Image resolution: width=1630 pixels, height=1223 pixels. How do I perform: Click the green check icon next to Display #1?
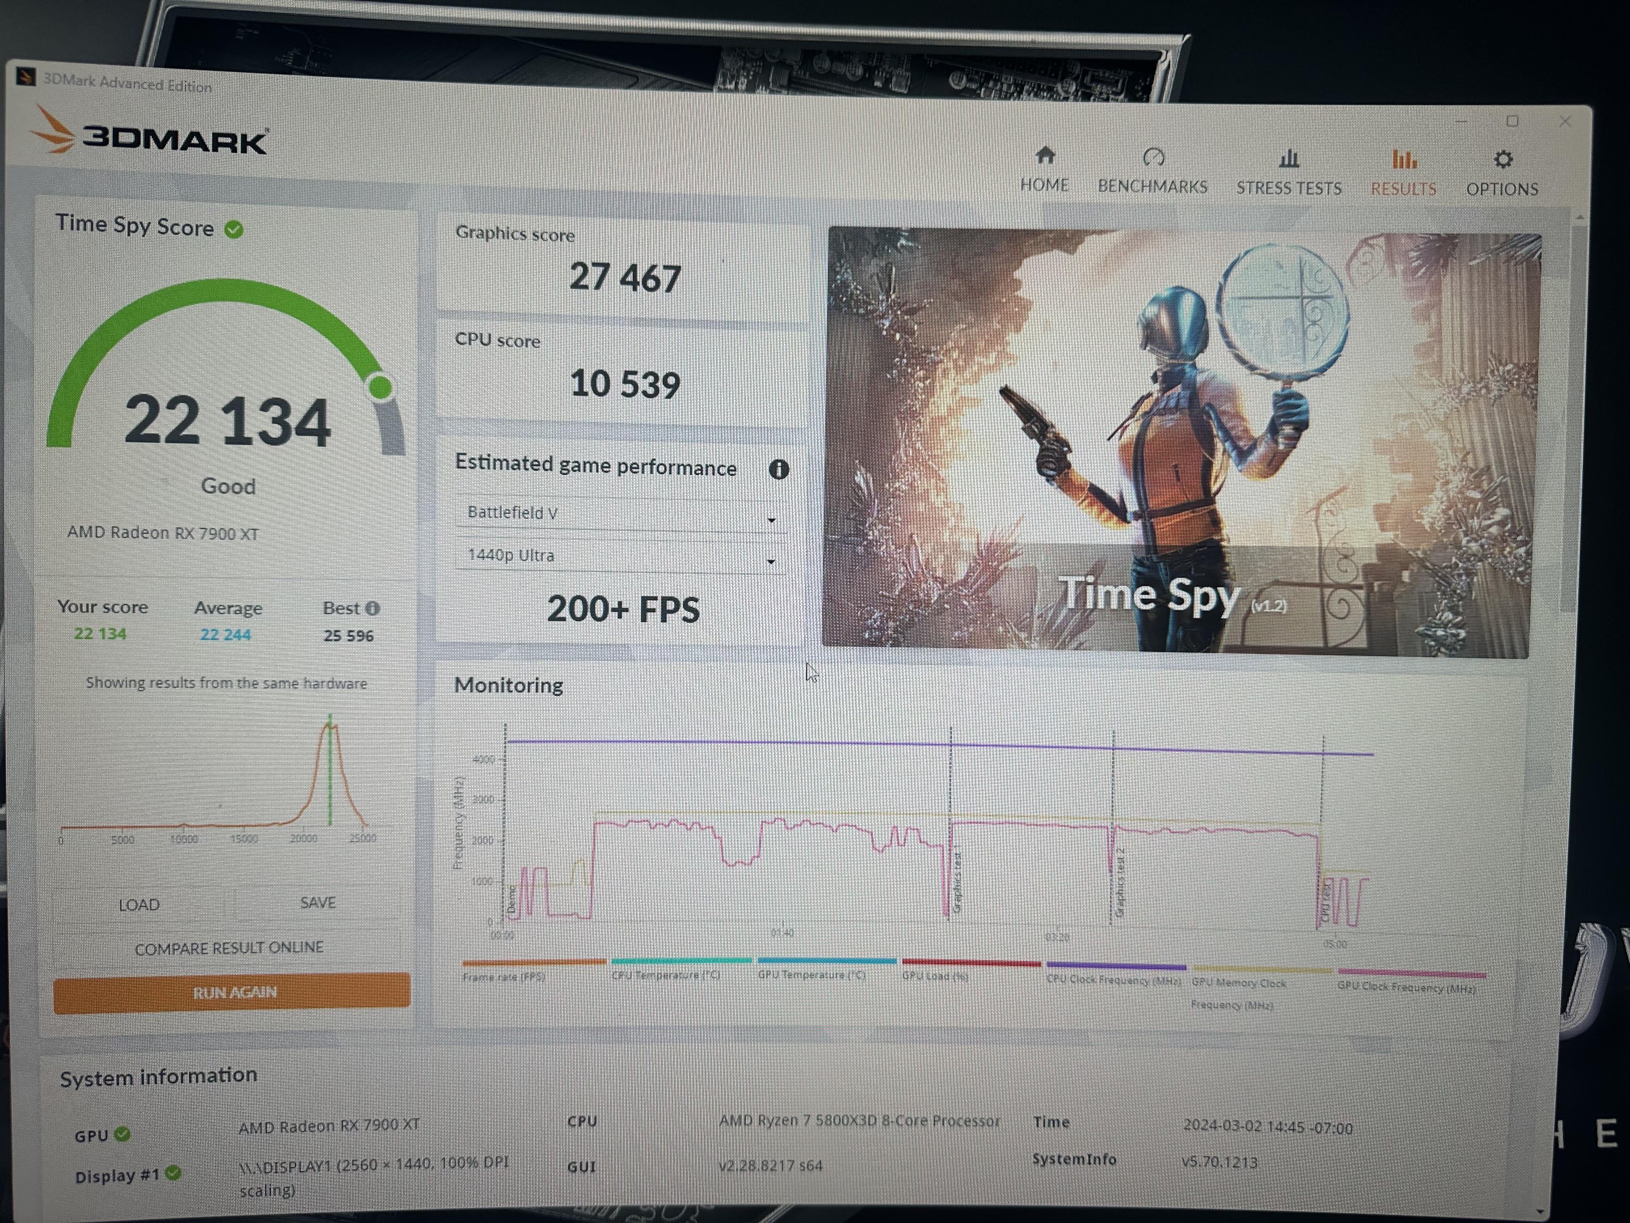173,1173
